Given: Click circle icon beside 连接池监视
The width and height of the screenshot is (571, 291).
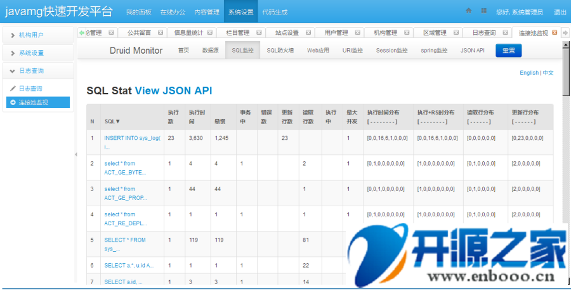Looking at the screenshot, I should (x=13, y=102).
